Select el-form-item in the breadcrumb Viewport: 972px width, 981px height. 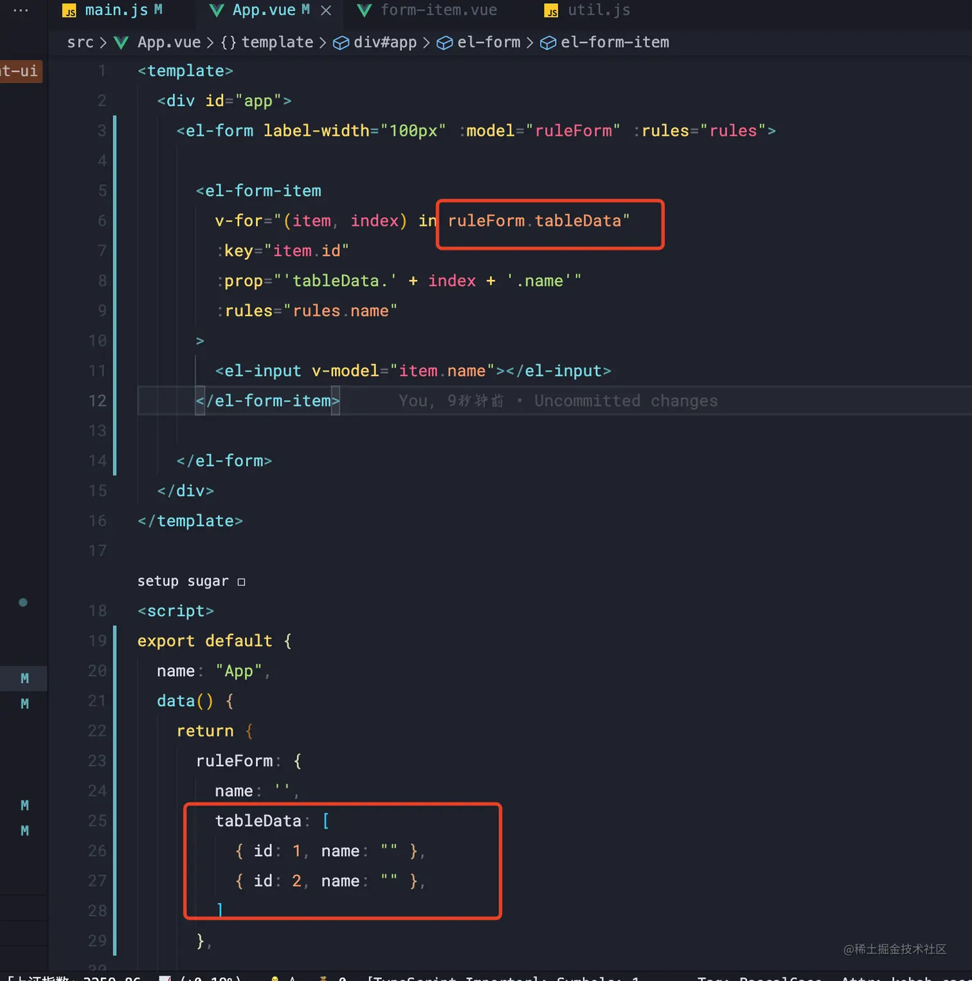[615, 42]
